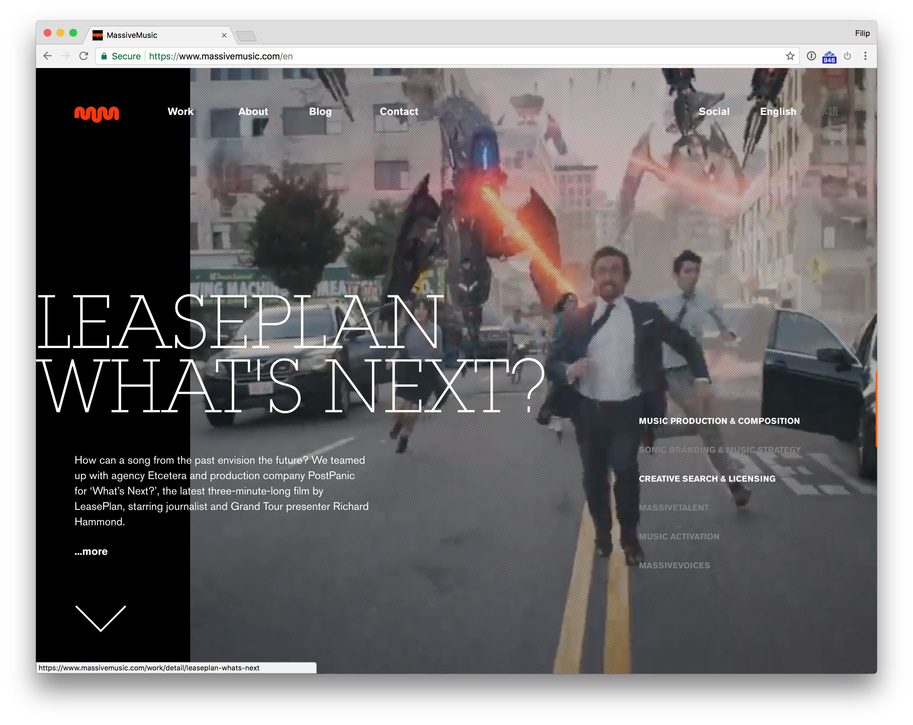Bookmark the page with the star icon

[790, 56]
